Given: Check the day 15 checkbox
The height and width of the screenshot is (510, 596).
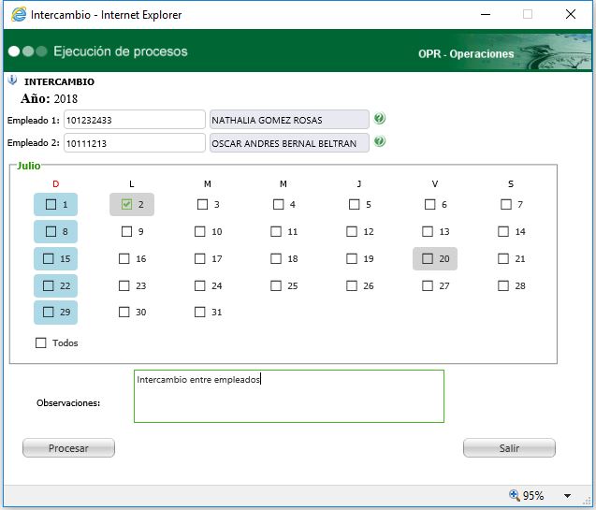Looking at the screenshot, I should tap(49, 259).
